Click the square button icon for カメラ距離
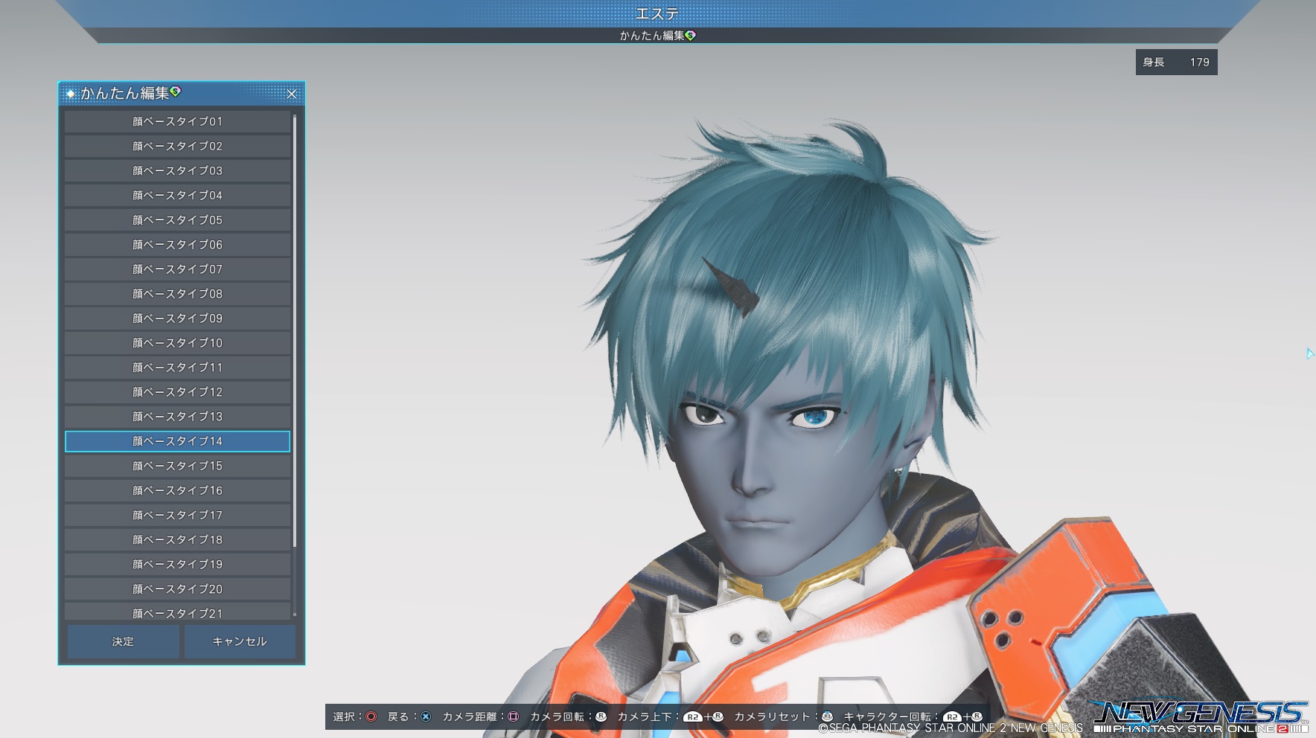This screenshot has width=1316, height=738. click(x=513, y=716)
